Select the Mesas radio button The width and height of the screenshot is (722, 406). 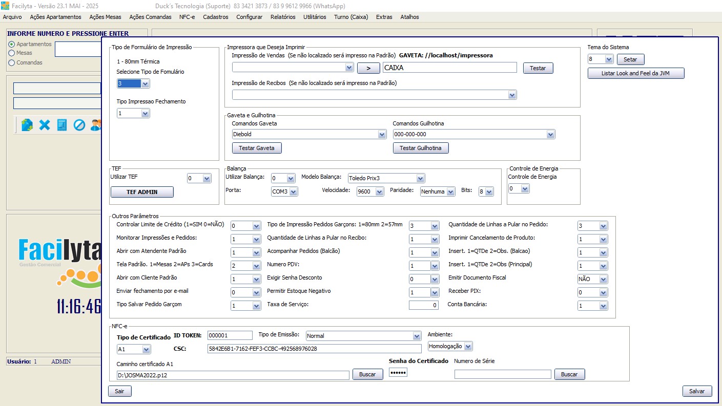pos(11,53)
